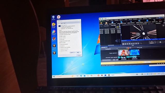Open dropdown arrow next to Сохранить проект
Viewport: 165px width, 93px height.
(x=116, y=23)
